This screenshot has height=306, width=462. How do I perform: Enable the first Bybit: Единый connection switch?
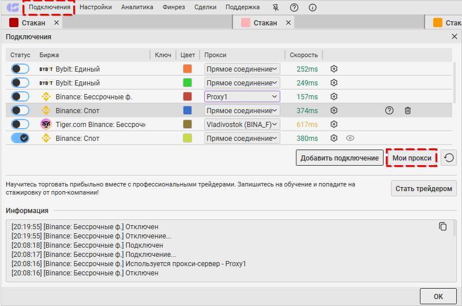tap(20, 69)
